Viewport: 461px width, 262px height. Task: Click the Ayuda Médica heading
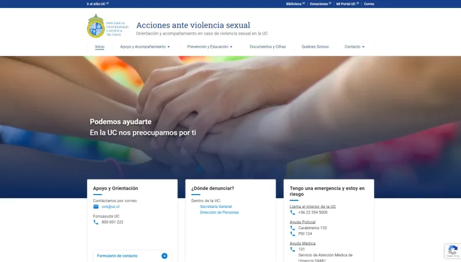tap(303, 244)
